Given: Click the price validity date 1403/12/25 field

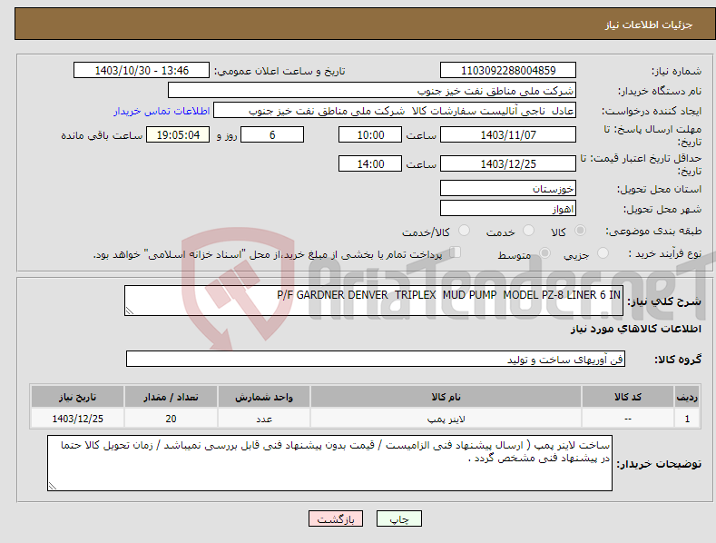Looking at the screenshot, I should tap(508, 163).
